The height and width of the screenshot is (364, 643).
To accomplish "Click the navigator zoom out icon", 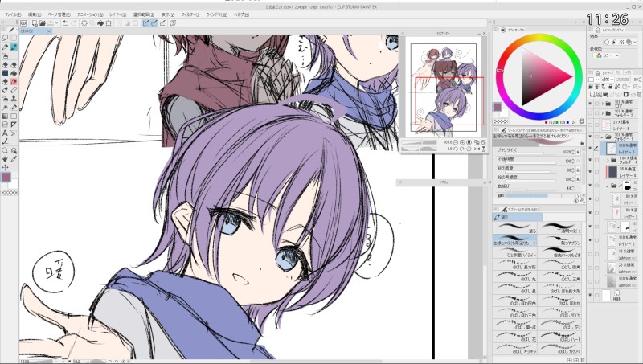I will pos(456,142).
